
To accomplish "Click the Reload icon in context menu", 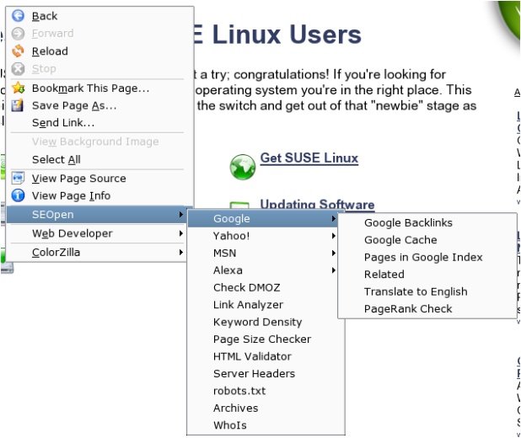I will coord(19,51).
